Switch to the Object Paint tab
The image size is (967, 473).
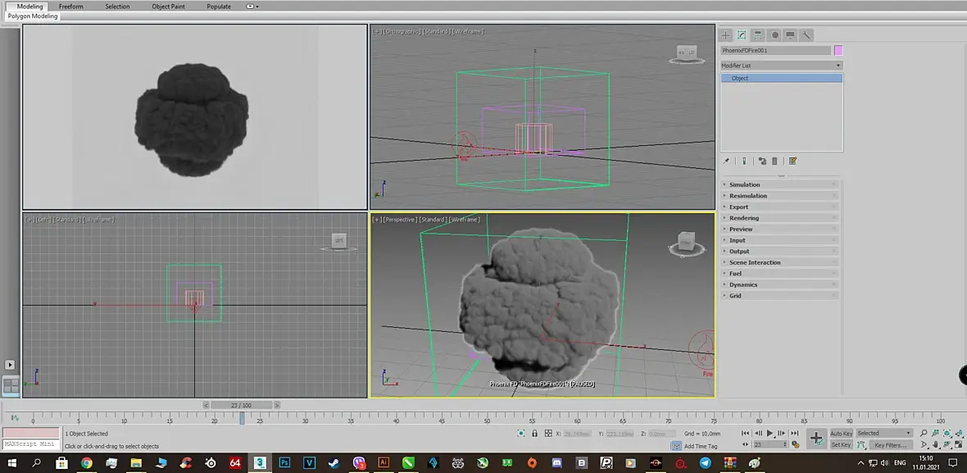point(167,7)
